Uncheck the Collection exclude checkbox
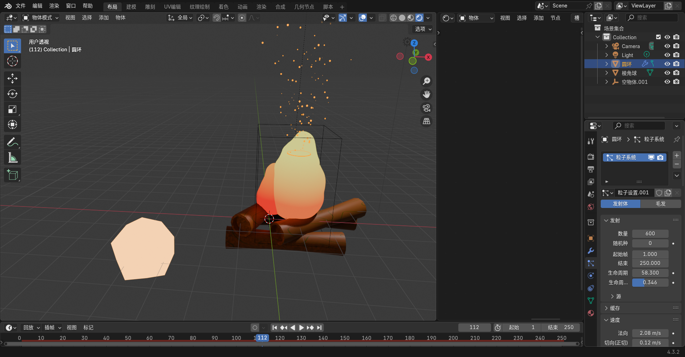685x357 pixels. click(658, 37)
